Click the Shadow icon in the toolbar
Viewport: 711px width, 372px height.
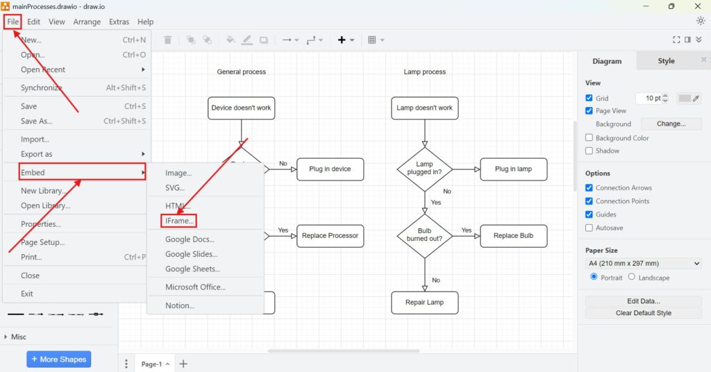(264, 40)
